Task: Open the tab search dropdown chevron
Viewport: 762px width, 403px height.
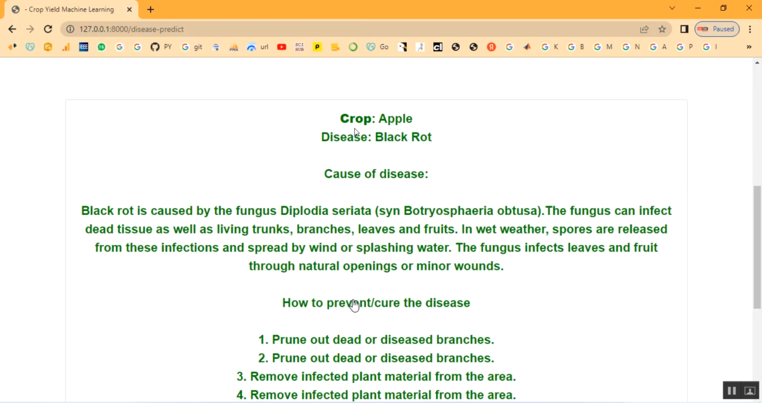Action: (672, 8)
